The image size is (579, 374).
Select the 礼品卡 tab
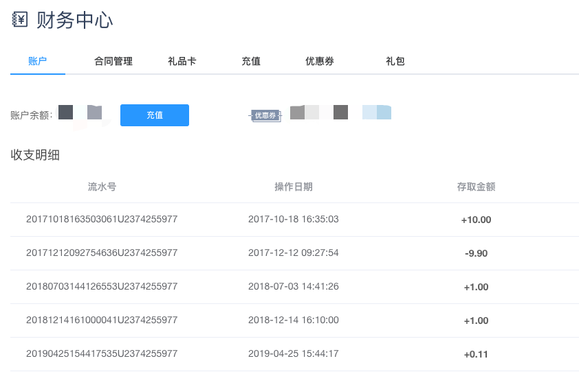[x=182, y=61]
